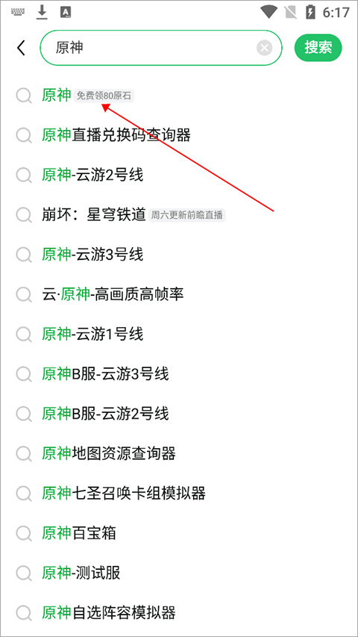Screen dimensions: 358x637
Task: Select 原神-云游1号线 suggestion
Action: coord(179,335)
